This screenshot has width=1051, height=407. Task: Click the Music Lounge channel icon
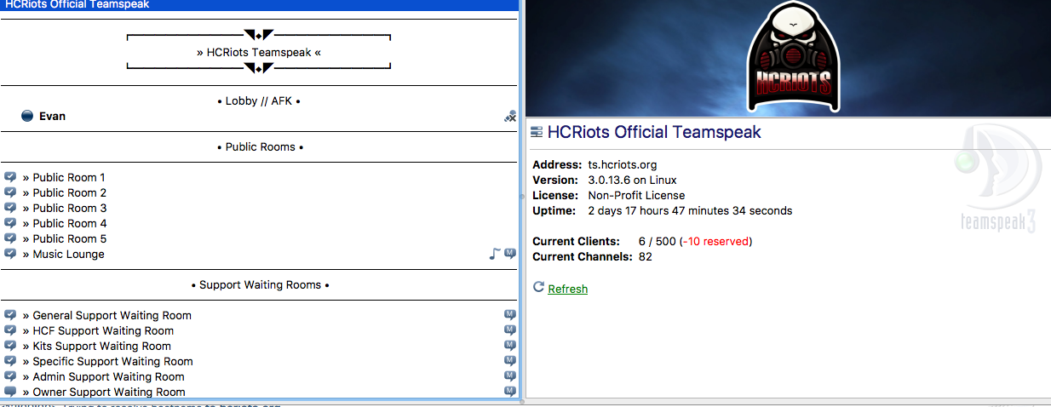(10, 254)
